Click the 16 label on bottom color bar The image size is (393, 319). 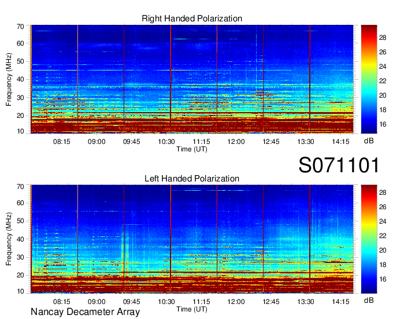(x=383, y=279)
